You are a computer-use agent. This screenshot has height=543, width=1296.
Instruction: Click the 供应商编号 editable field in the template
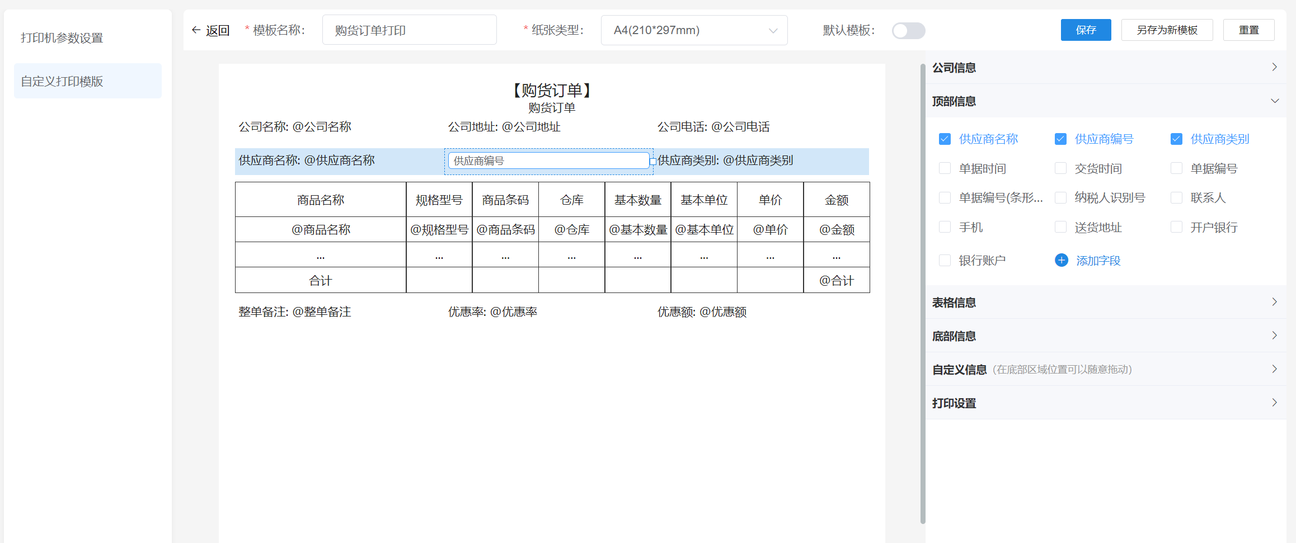click(x=548, y=161)
